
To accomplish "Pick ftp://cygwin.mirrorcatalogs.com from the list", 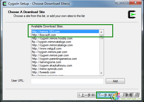I will point(65,42).
